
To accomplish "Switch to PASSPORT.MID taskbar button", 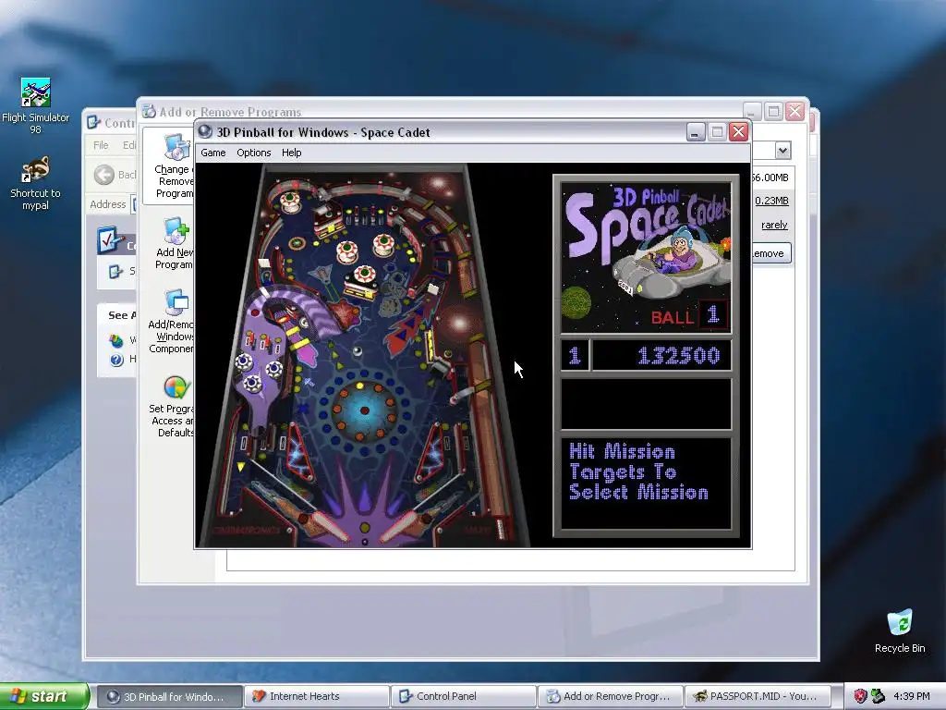I will pos(758,697).
